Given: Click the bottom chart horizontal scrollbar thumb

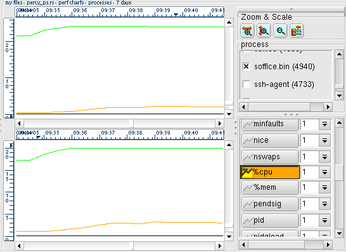Looking at the screenshot, I should pos(132,246).
